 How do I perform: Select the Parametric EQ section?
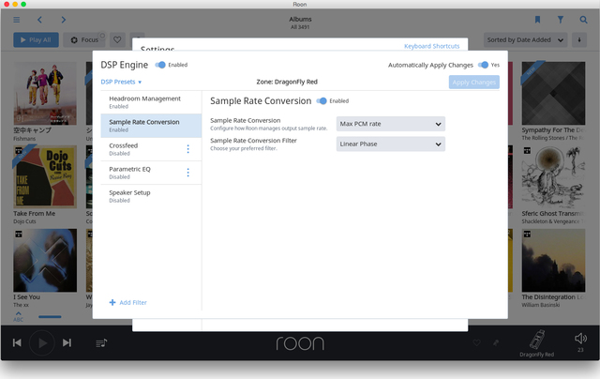coord(151,173)
